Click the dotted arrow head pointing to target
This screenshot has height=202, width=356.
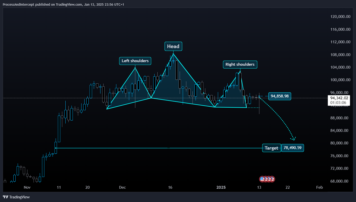click(x=293, y=139)
